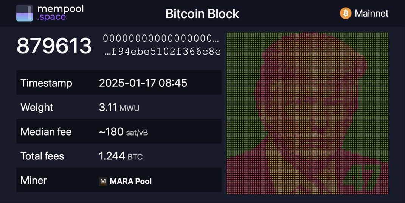Click the block hash beginning with zeros
Screen dimensions: 405x203
point(161,39)
